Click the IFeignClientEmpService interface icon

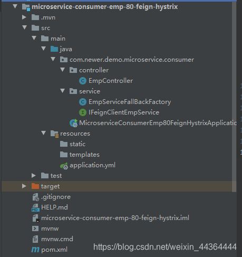pos(83,112)
